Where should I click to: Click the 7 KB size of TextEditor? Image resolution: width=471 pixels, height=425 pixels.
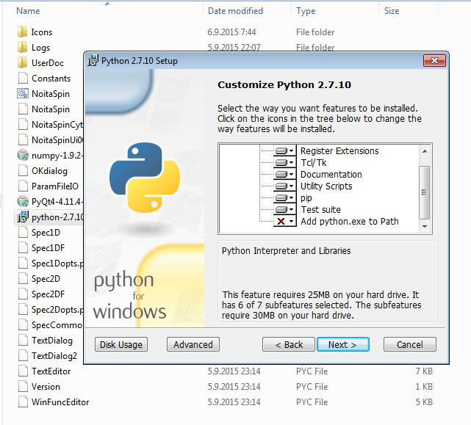click(x=424, y=371)
